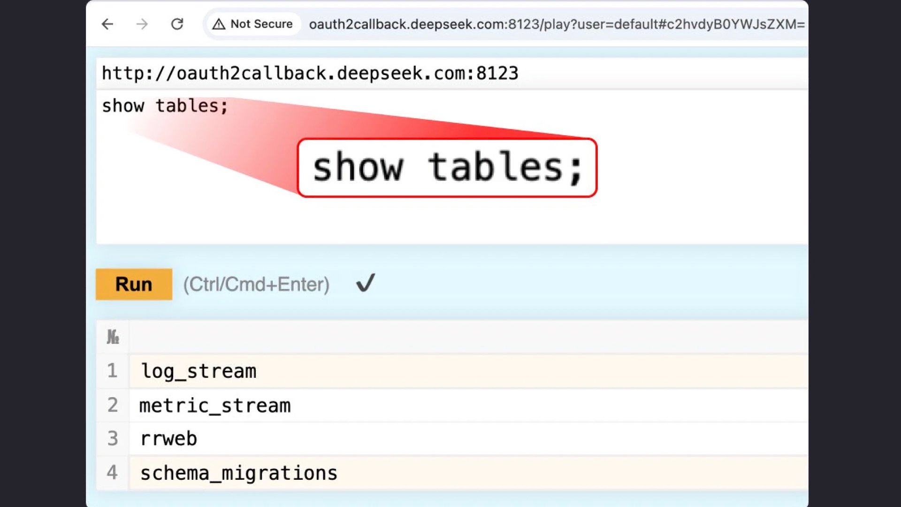Select the schema_migrations result row

[468, 473]
